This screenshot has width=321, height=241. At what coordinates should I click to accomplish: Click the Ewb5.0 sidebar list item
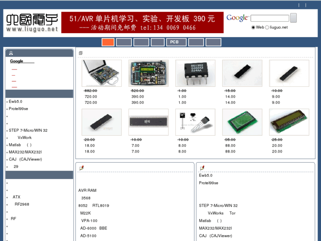15,102
